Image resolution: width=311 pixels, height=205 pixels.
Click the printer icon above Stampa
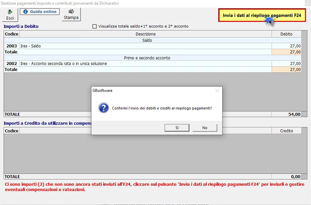point(71,11)
